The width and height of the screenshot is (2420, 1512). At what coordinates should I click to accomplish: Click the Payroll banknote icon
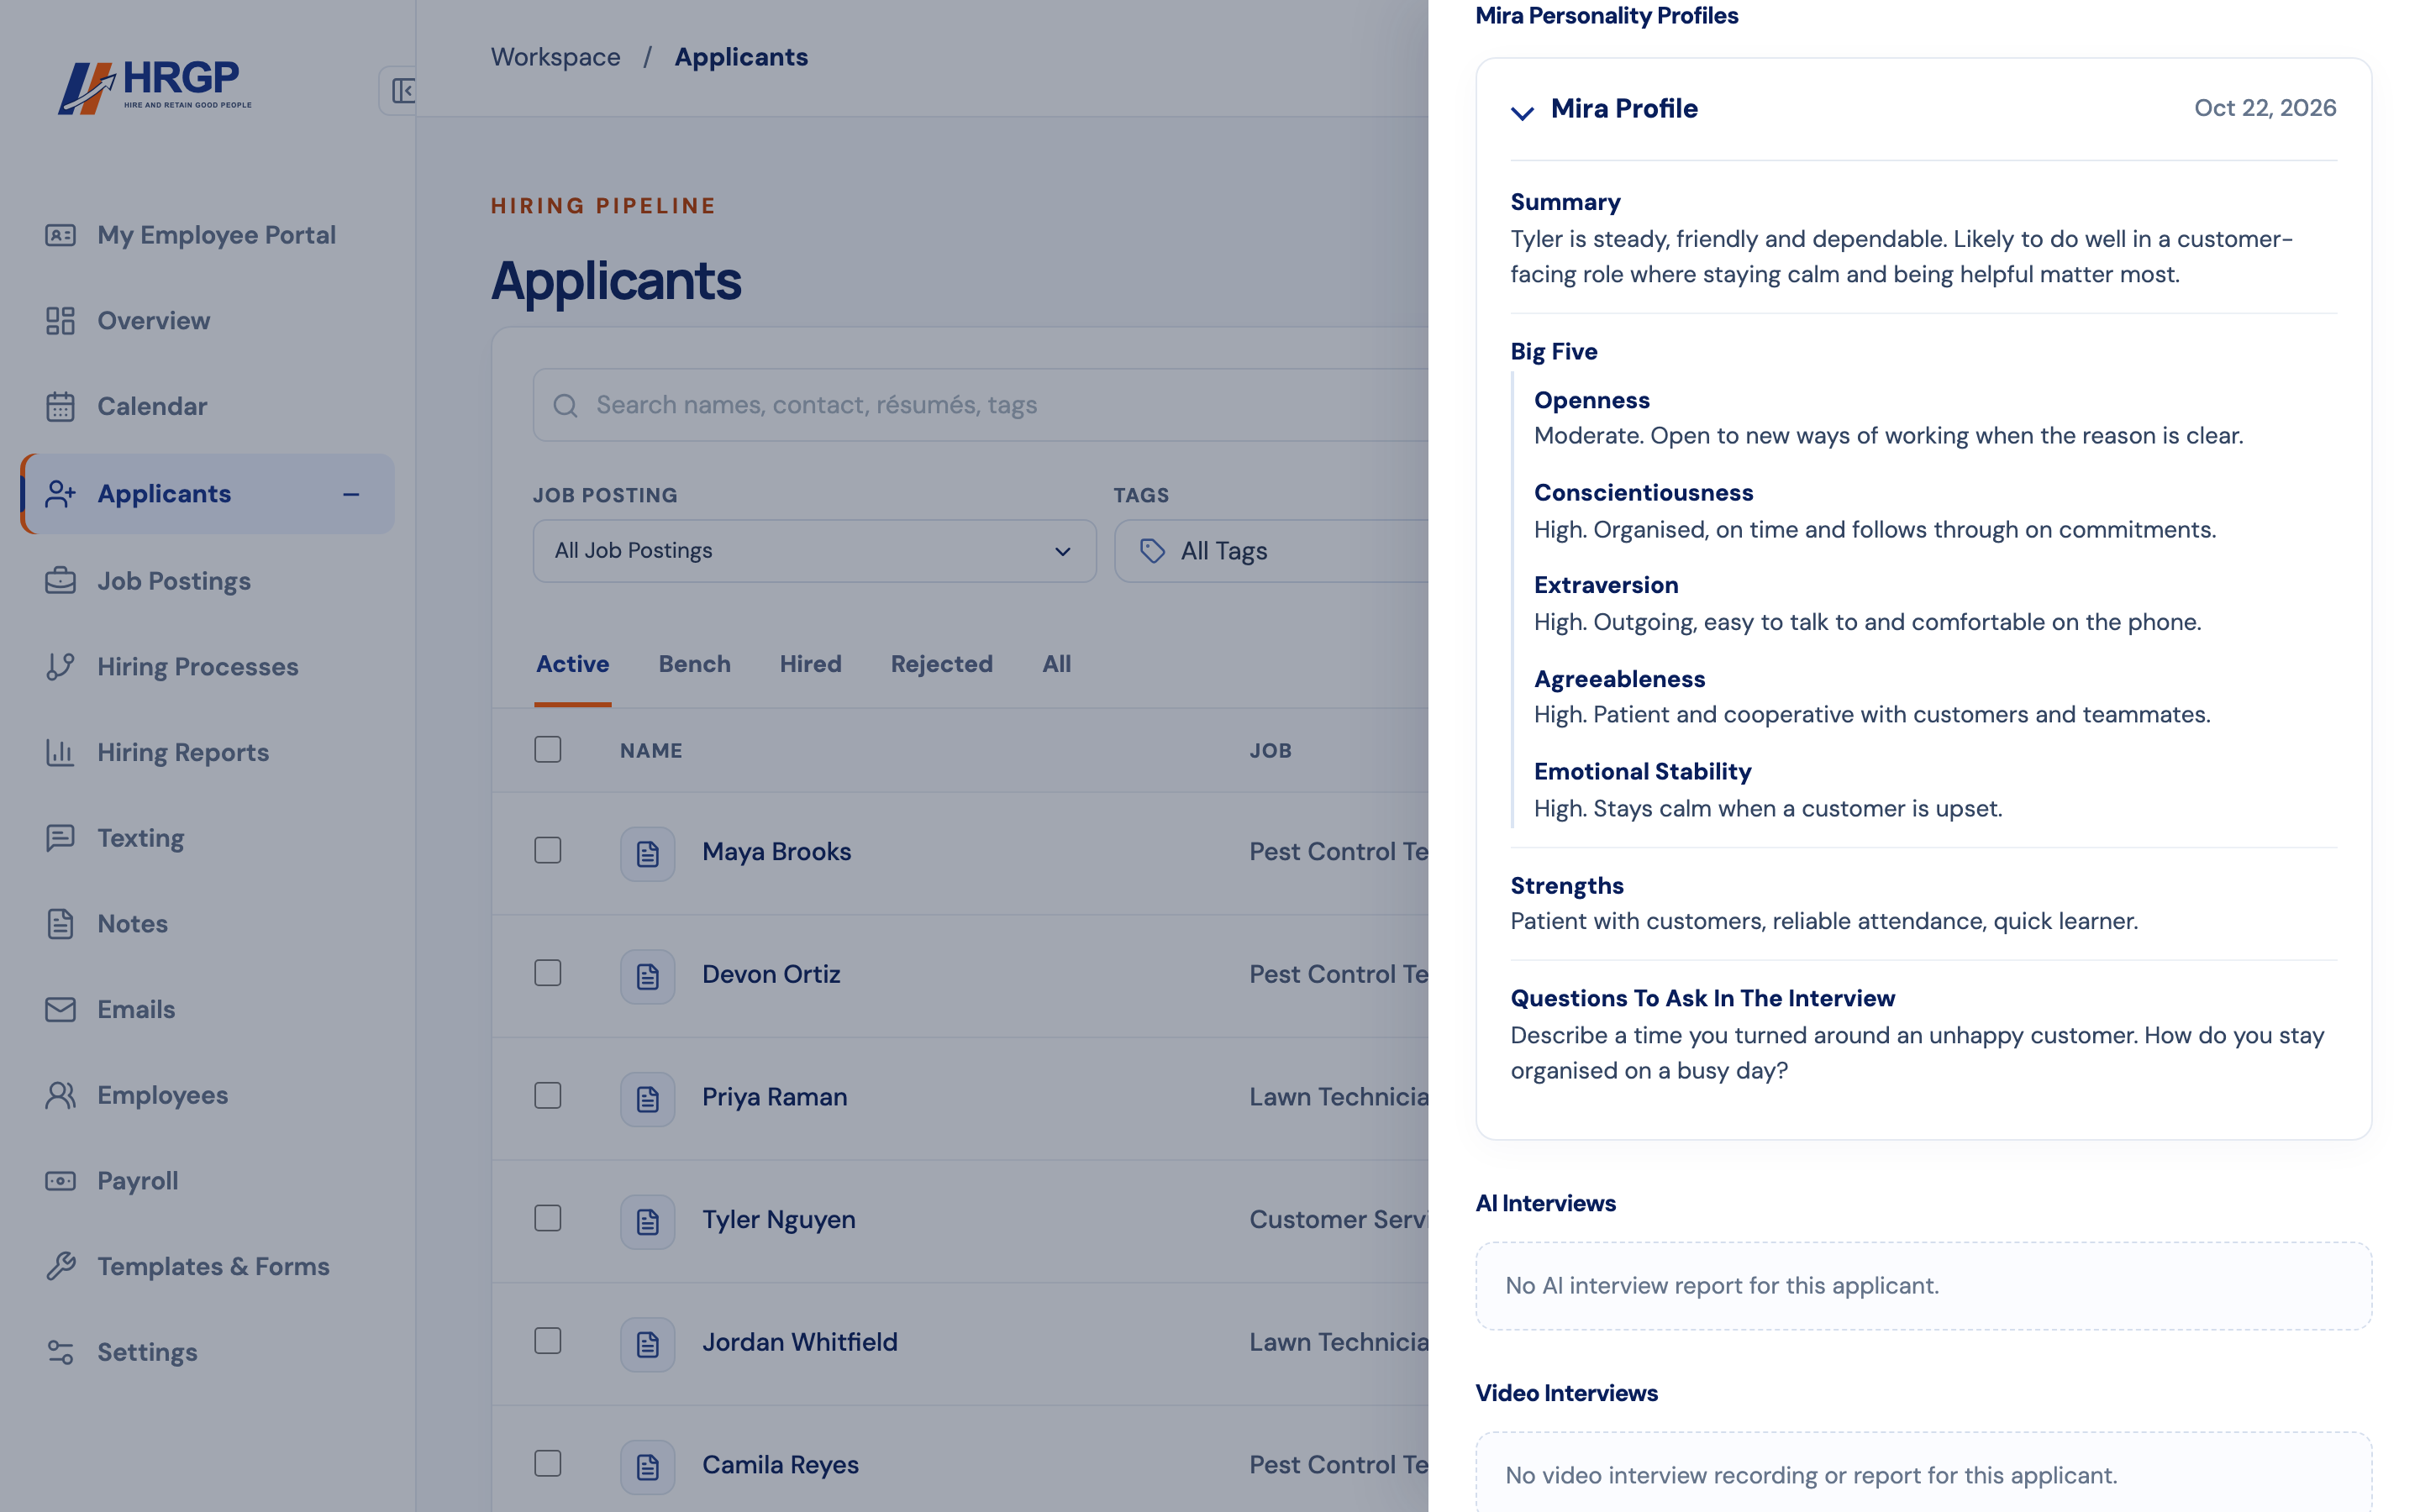pyautogui.click(x=60, y=1181)
